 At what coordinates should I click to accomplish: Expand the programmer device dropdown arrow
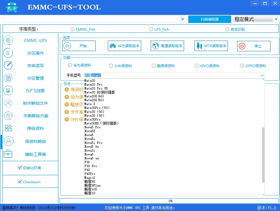click(x=183, y=19)
